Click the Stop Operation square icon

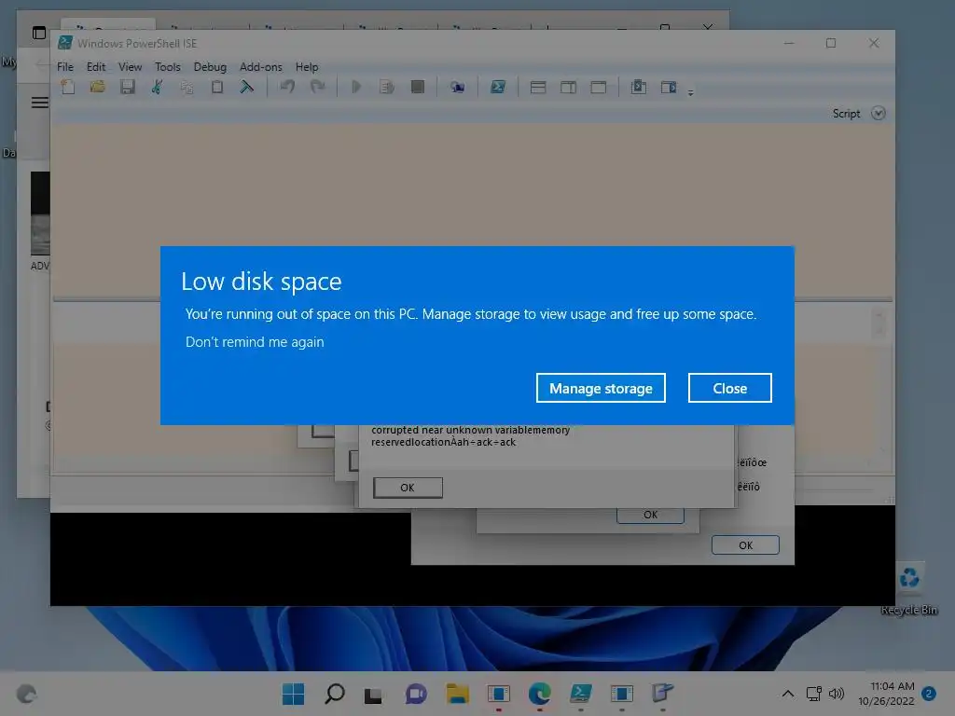[x=418, y=87]
